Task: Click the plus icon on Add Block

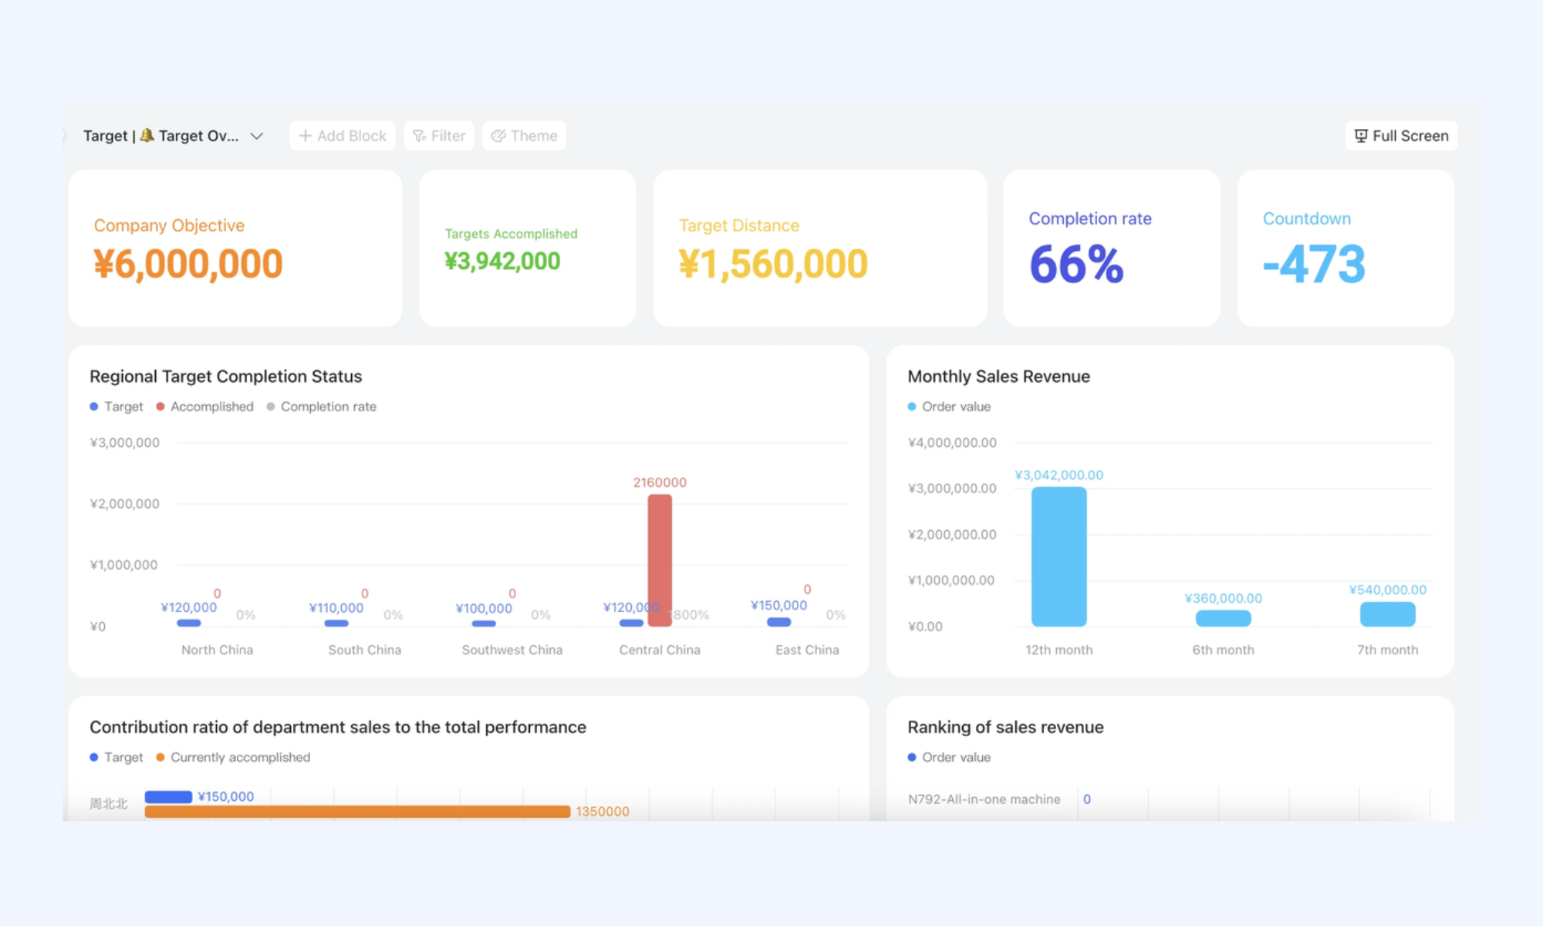Action: pyautogui.click(x=306, y=136)
